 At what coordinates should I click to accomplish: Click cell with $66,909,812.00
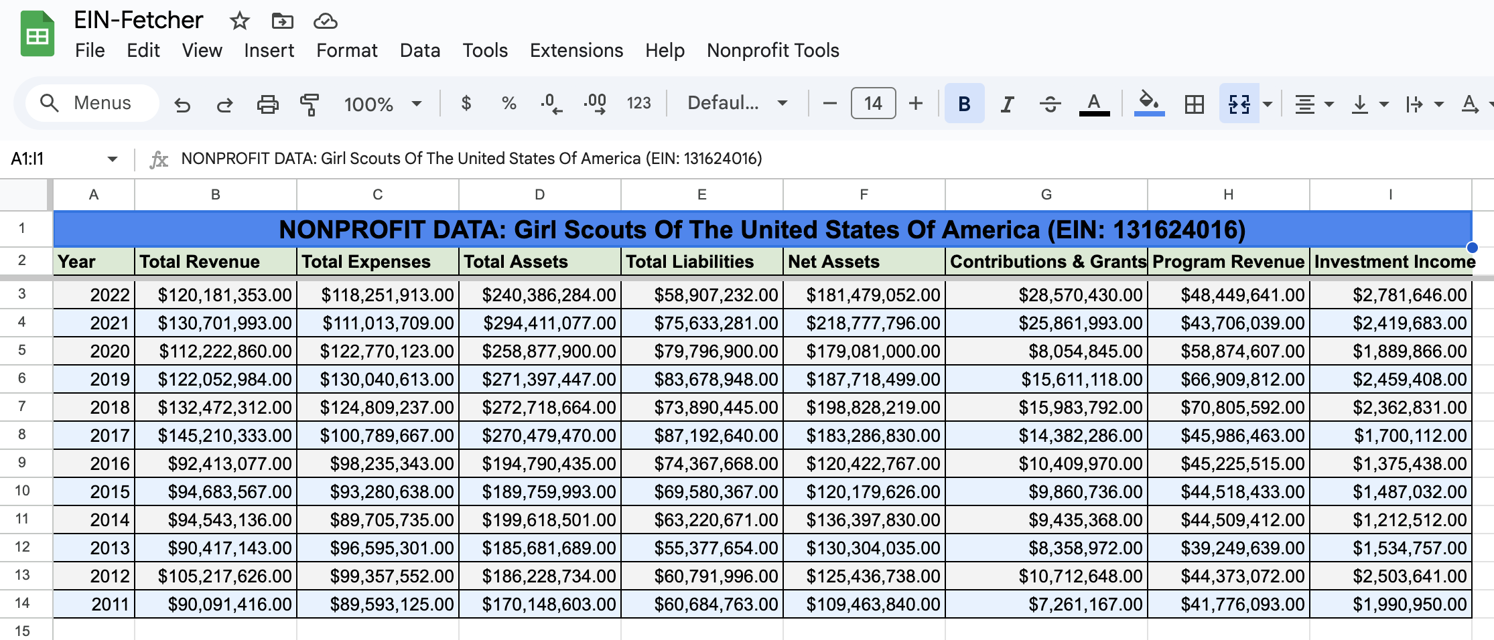(1229, 379)
